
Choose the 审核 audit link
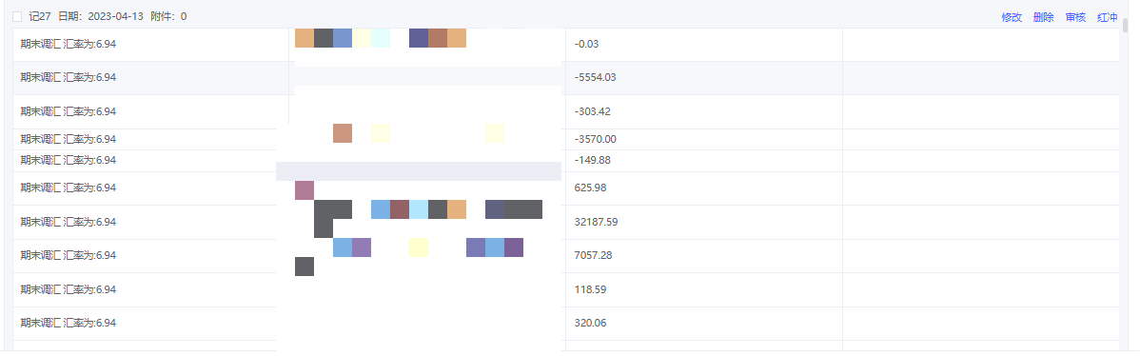tap(1075, 17)
